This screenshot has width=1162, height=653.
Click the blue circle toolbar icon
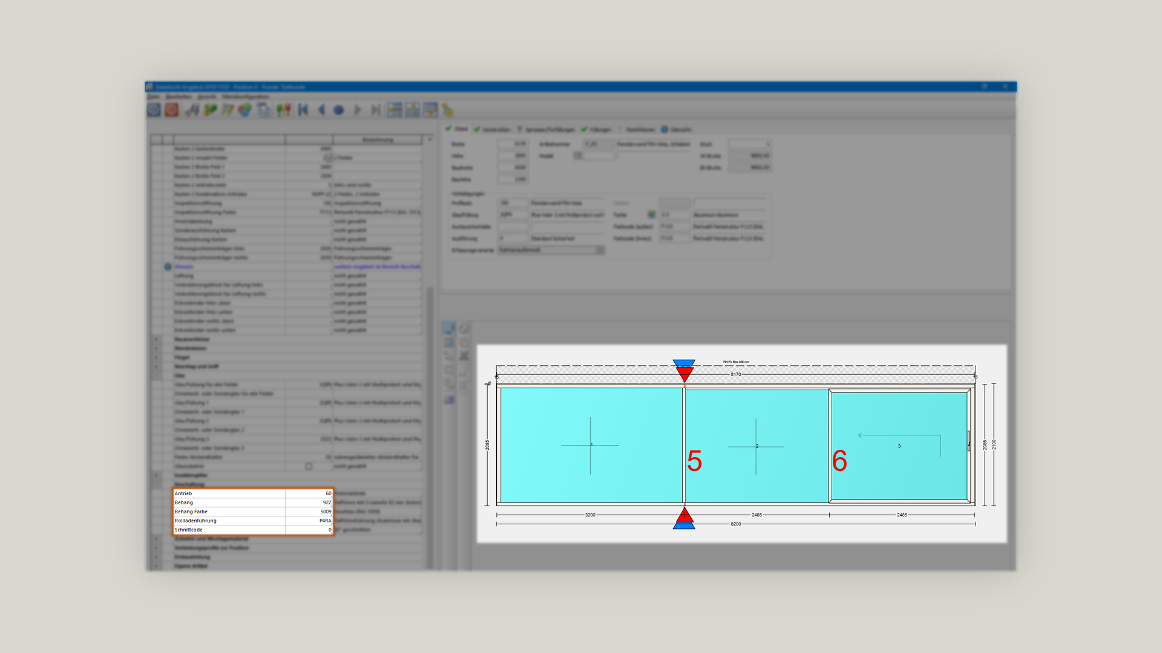(339, 110)
